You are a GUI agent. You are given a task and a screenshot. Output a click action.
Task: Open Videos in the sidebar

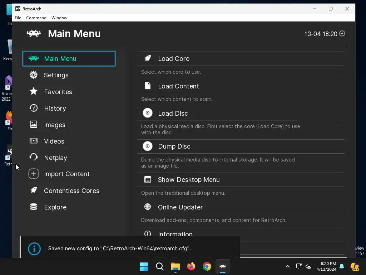coord(69,141)
